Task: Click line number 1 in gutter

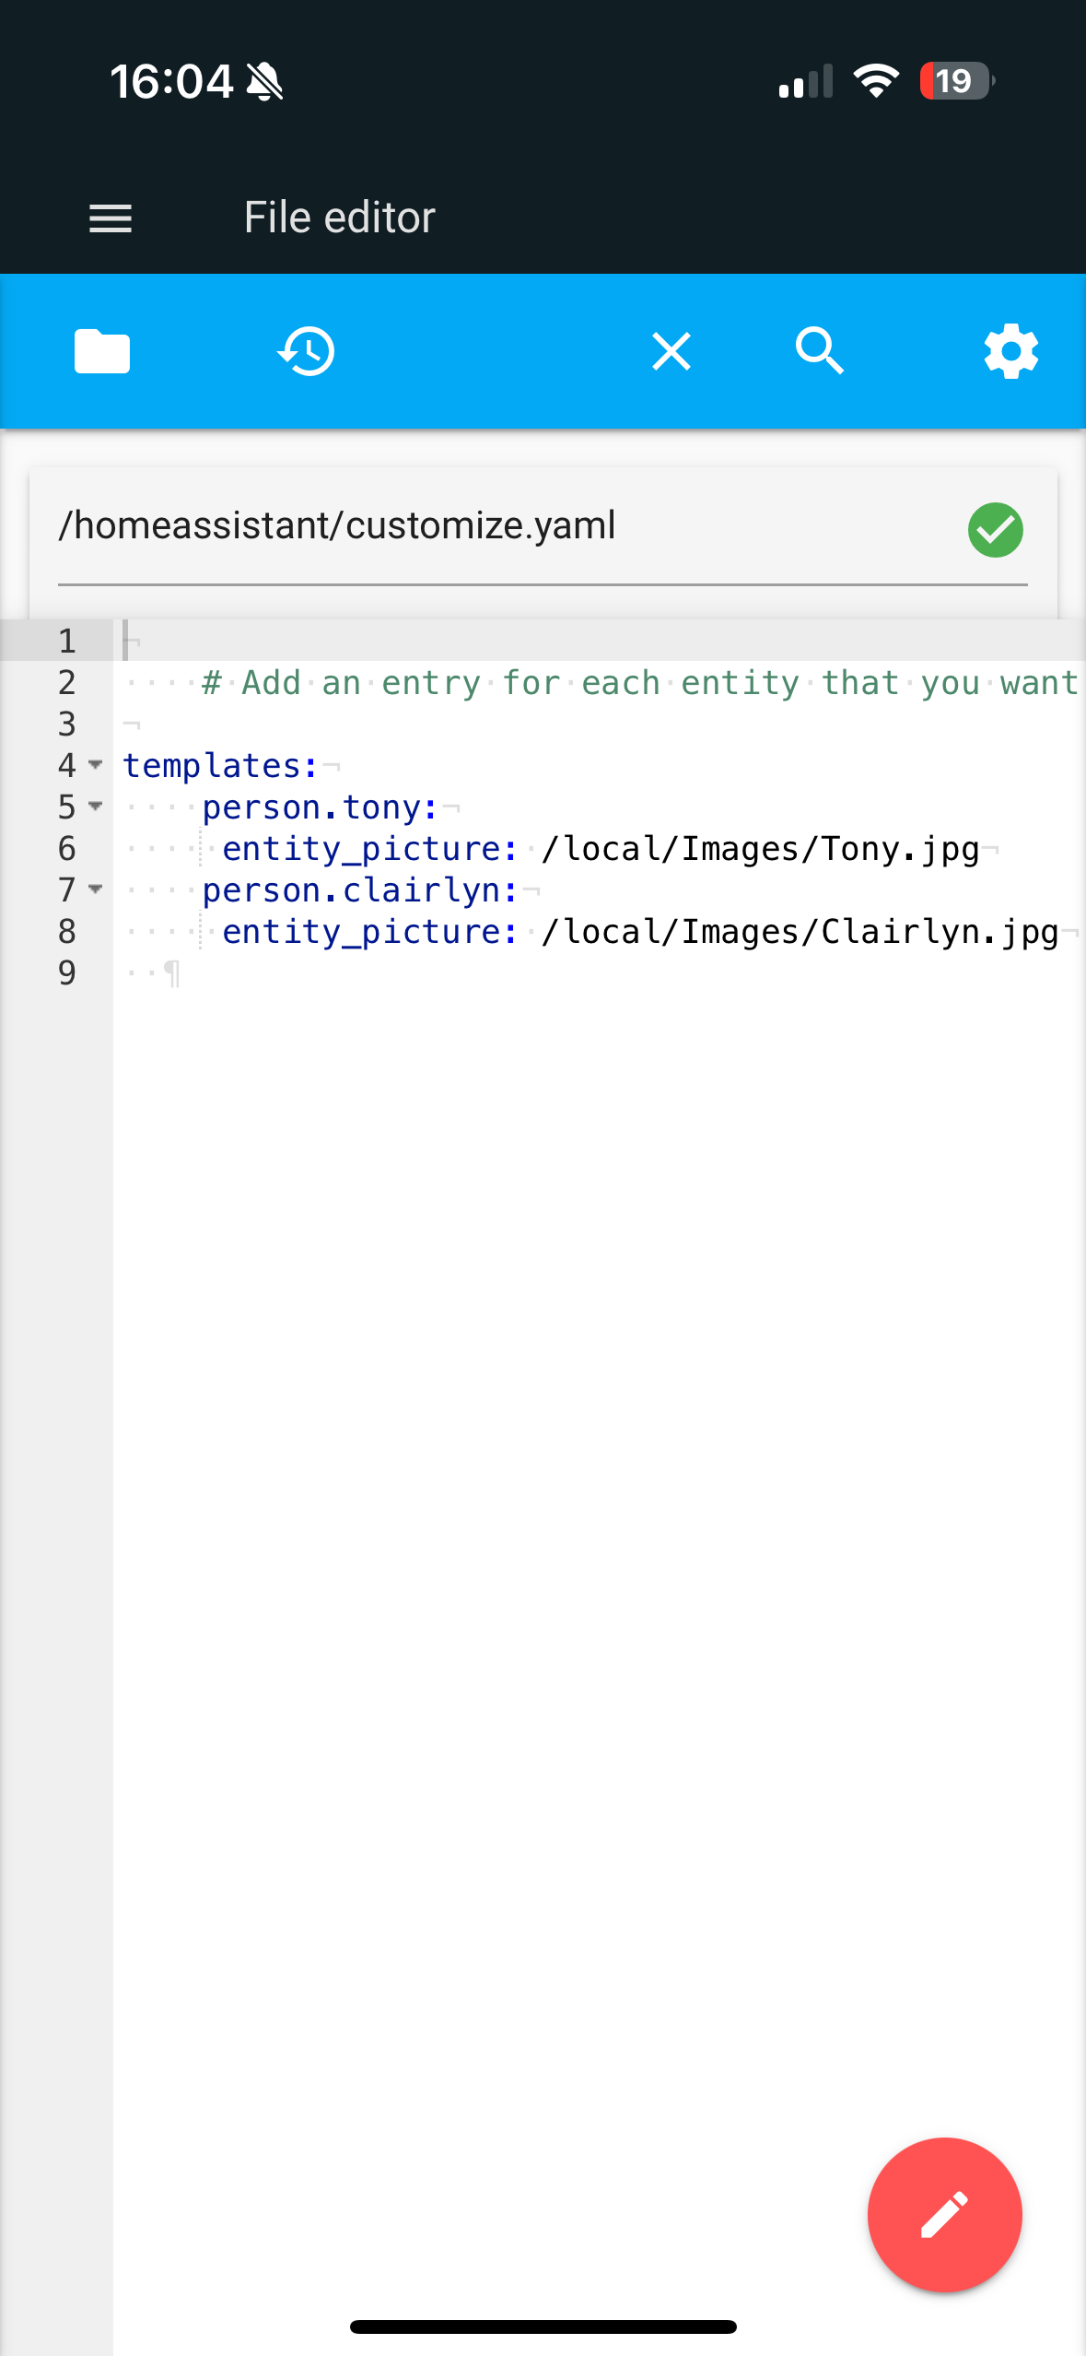Action: [x=66, y=642]
